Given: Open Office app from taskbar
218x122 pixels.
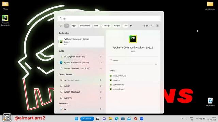Looking at the screenshot, I should click(x=136, y=119).
